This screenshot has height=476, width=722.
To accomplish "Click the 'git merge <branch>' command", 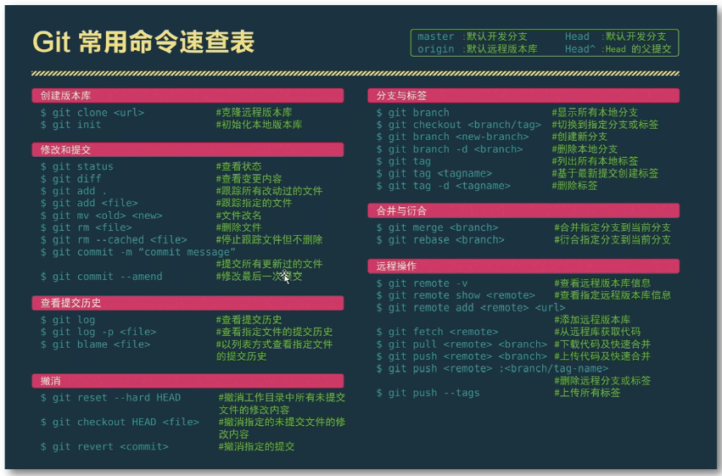I will click(437, 228).
